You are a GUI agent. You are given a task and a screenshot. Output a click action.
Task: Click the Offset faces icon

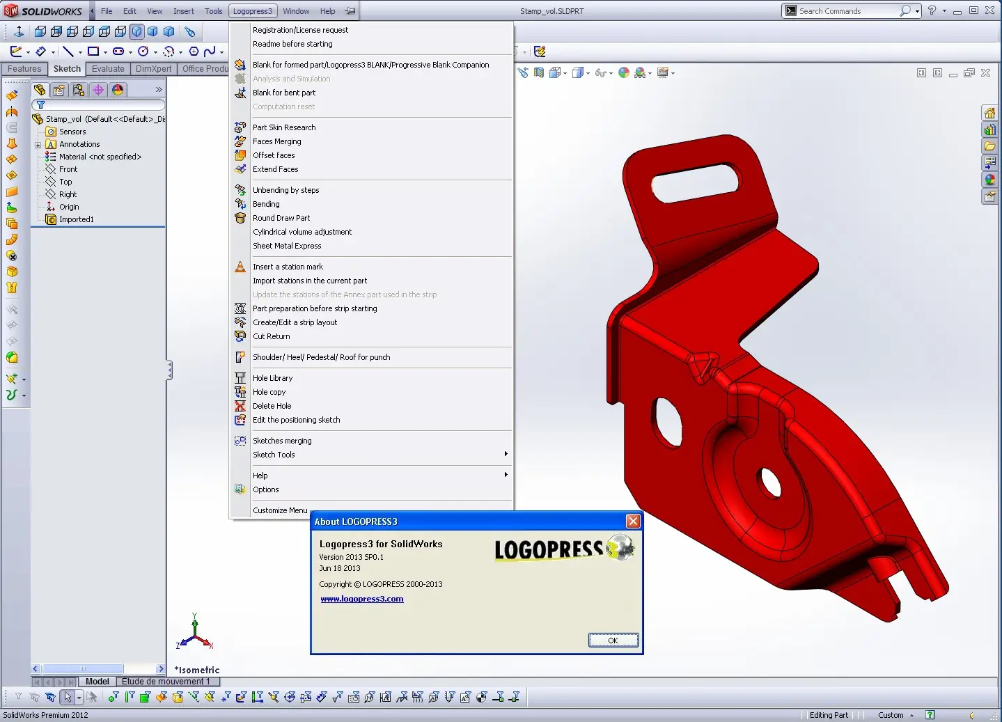coord(240,155)
